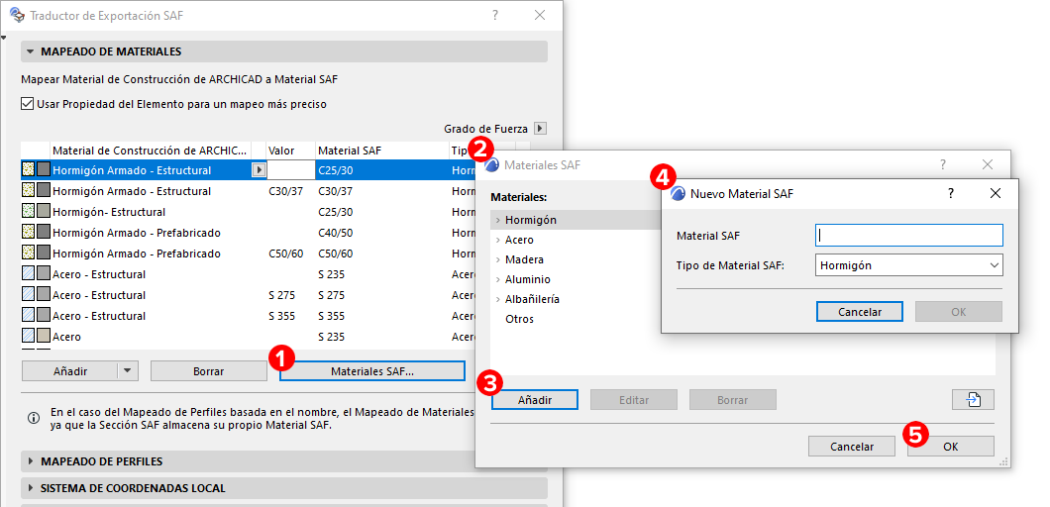Click beige color swatch of last Acero row

(x=44, y=337)
